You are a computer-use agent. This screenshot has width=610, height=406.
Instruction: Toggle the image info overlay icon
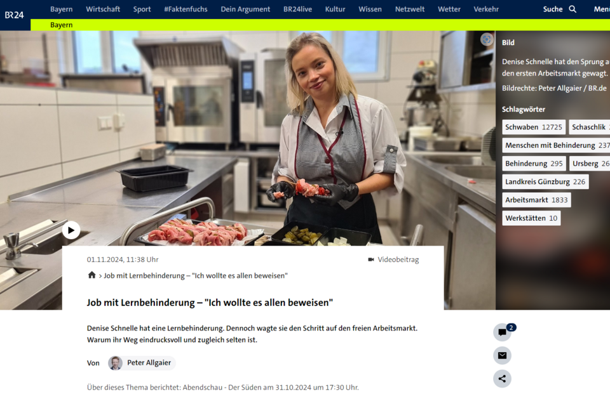(487, 39)
